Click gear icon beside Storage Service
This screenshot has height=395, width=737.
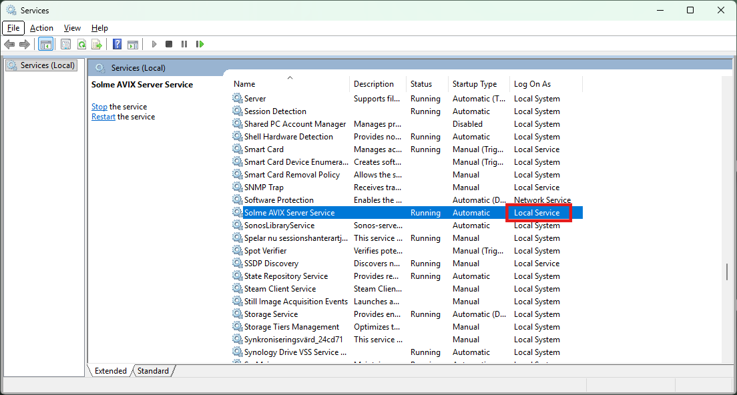(x=238, y=314)
